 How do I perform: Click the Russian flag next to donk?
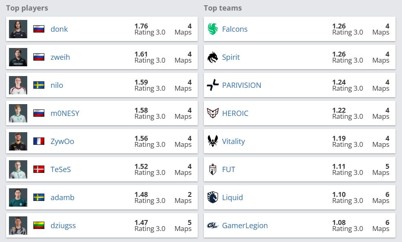tap(39, 29)
